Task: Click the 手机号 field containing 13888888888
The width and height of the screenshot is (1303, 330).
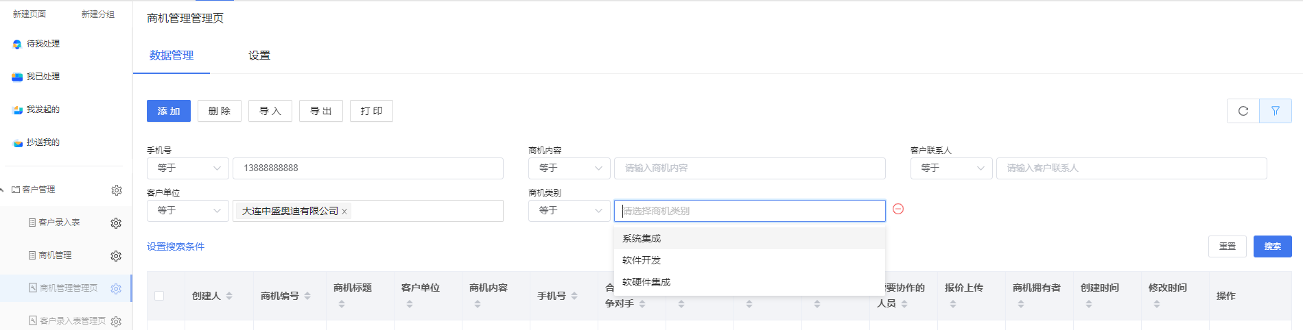Action: [x=368, y=168]
